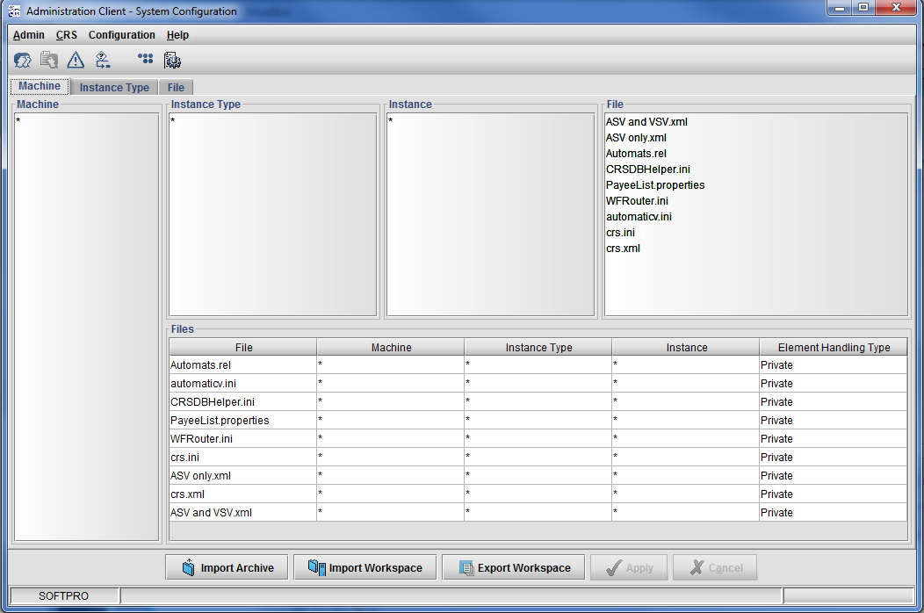Screen dimensions: 924x613
Task: Click the Export Workspace button
Action: (514, 568)
